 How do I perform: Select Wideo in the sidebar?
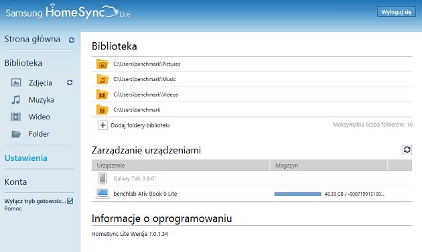pyautogui.click(x=40, y=117)
